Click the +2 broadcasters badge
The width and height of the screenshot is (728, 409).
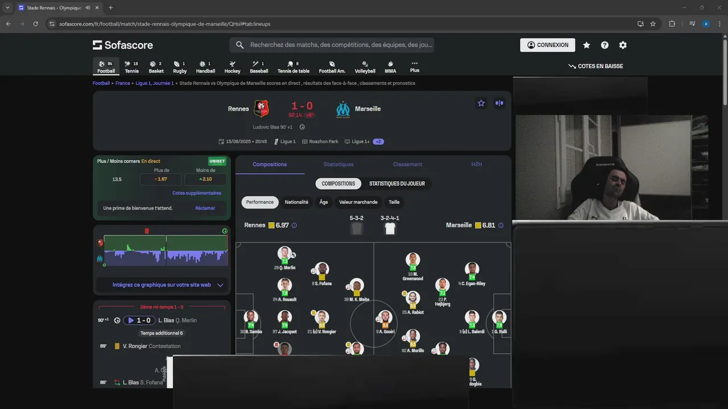(378, 141)
